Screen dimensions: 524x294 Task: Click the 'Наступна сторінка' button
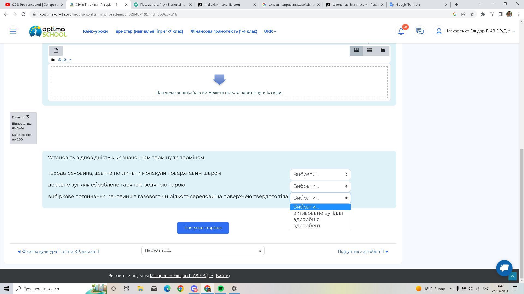pyautogui.click(x=203, y=228)
